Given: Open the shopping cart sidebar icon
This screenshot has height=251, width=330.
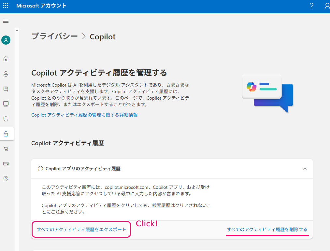Looking at the screenshot, I should pos(6,149).
